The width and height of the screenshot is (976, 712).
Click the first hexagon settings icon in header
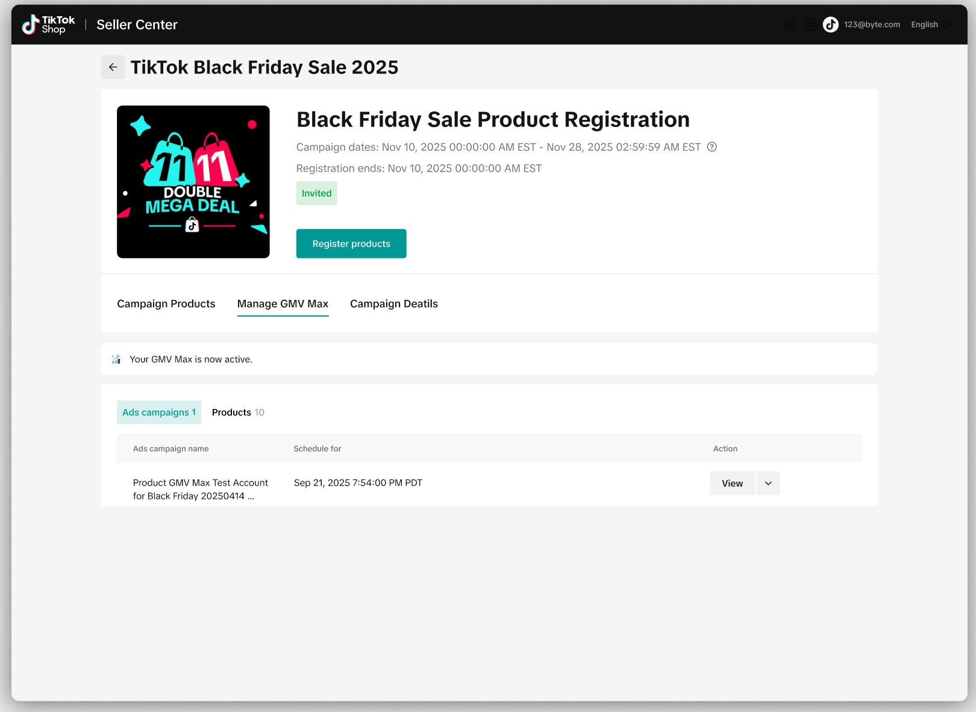(x=789, y=25)
